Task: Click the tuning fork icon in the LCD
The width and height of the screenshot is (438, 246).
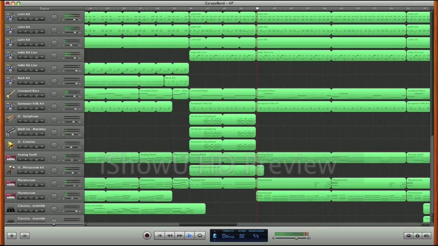Action: tap(215, 236)
